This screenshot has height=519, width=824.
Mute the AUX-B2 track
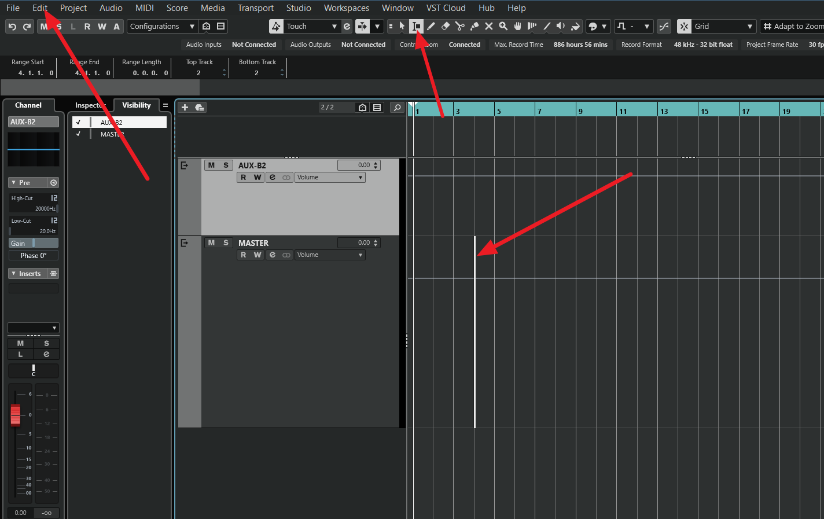(x=211, y=165)
